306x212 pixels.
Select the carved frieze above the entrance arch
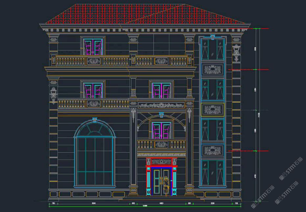[x=161, y=105]
